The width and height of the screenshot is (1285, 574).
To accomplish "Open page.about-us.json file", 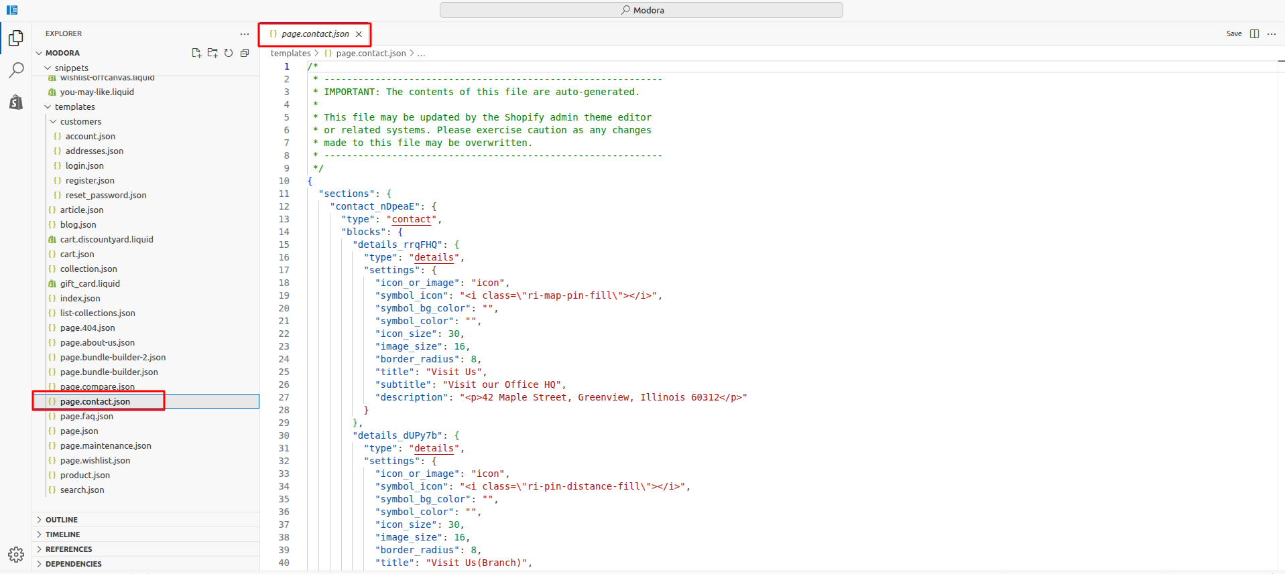I will click(x=97, y=342).
